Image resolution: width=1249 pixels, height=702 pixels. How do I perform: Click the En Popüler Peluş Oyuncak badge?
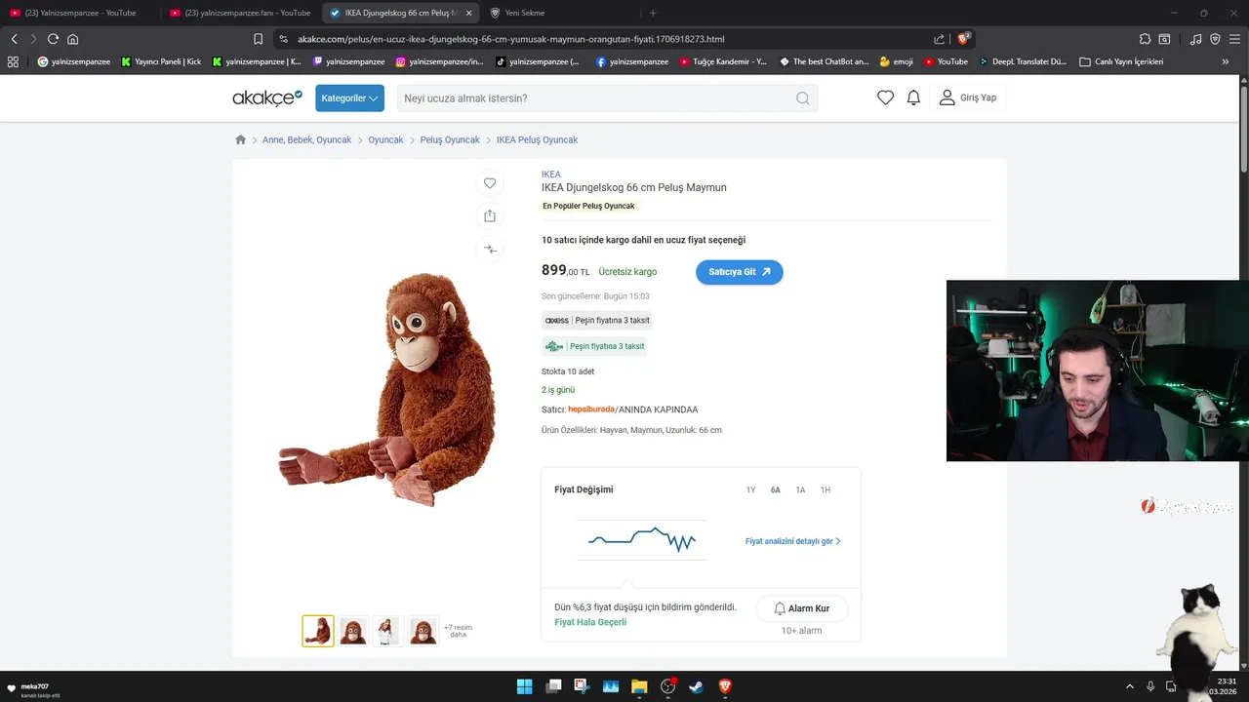(x=588, y=206)
